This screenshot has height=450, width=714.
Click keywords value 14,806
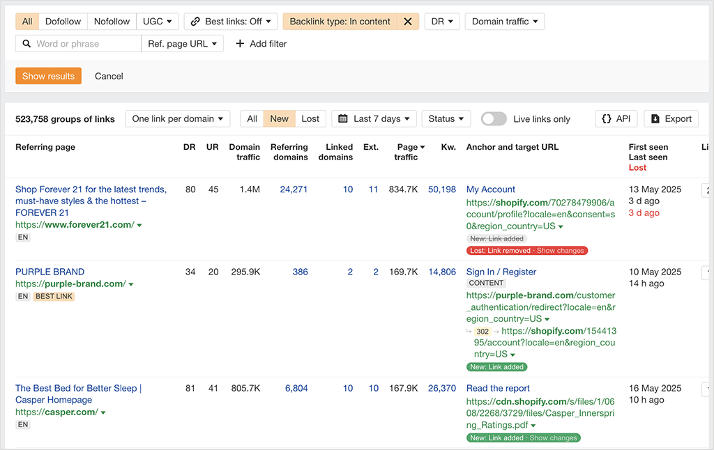[x=441, y=272]
